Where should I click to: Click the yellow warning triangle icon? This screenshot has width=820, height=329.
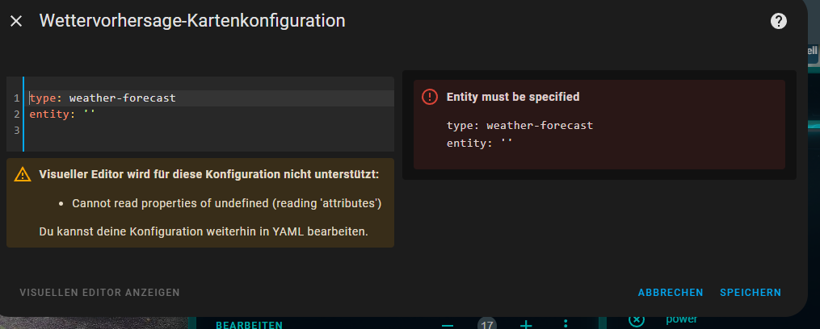(x=23, y=174)
